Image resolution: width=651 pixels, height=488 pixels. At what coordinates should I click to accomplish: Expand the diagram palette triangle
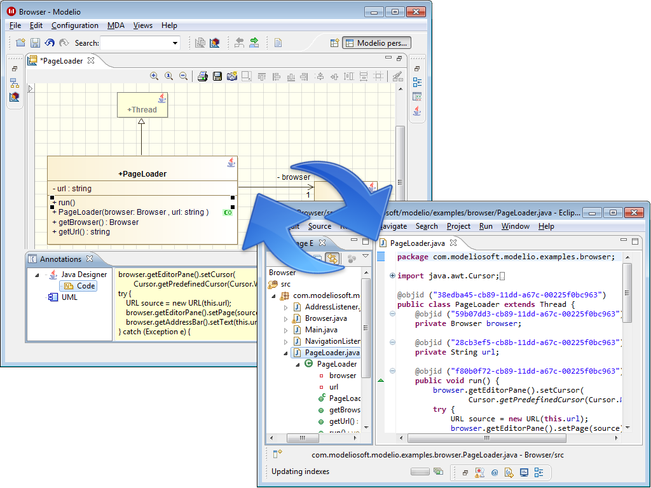(x=31, y=88)
